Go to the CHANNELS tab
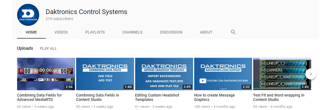The width and height of the screenshot is (331, 110). [x=132, y=32]
